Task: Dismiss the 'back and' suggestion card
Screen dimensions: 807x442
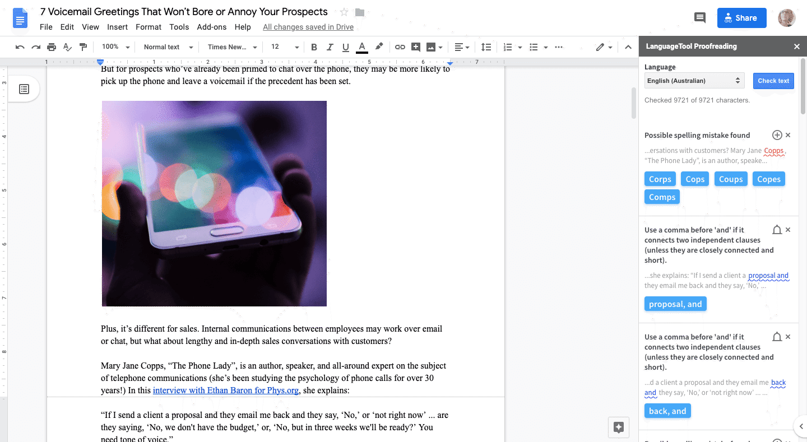Action: point(788,337)
